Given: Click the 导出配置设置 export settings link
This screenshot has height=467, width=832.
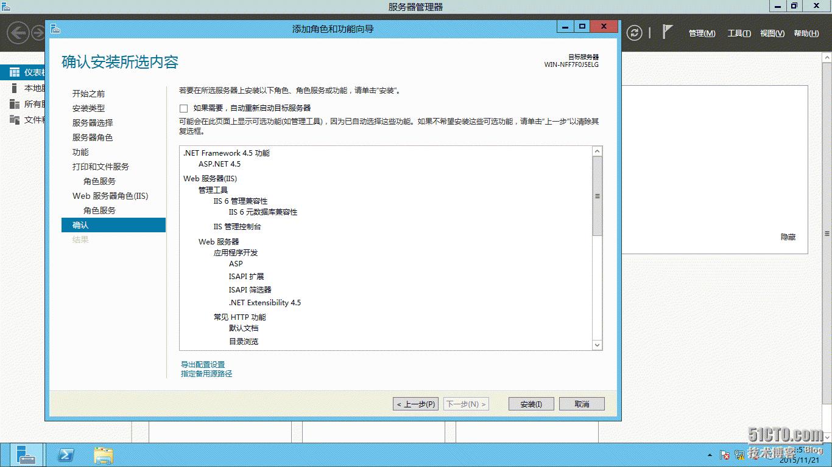Looking at the screenshot, I should (x=203, y=363).
